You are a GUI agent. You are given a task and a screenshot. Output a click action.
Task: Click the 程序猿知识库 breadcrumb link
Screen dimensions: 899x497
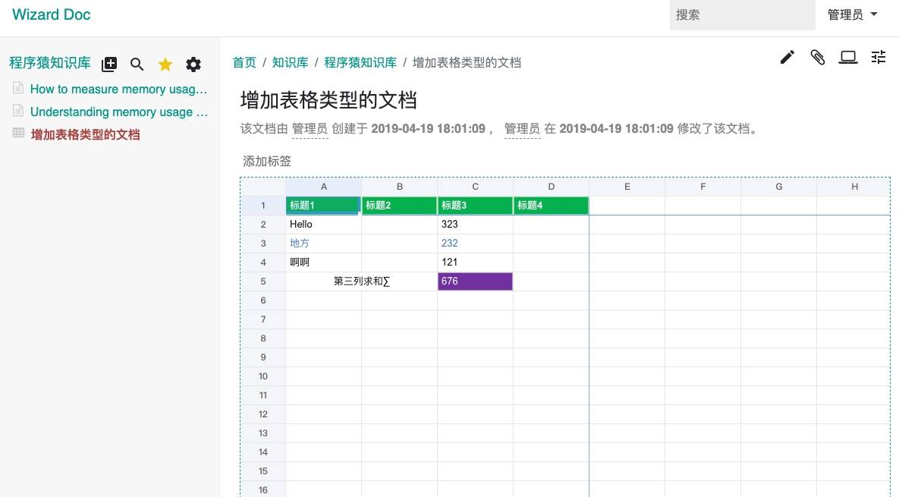point(360,62)
